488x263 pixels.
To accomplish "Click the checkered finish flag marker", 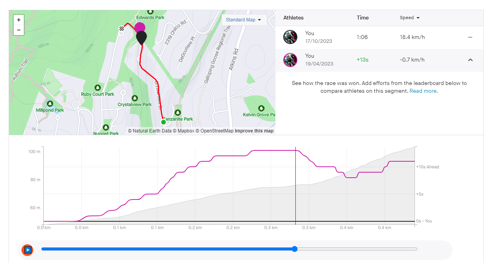I will [x=122, y=28].
